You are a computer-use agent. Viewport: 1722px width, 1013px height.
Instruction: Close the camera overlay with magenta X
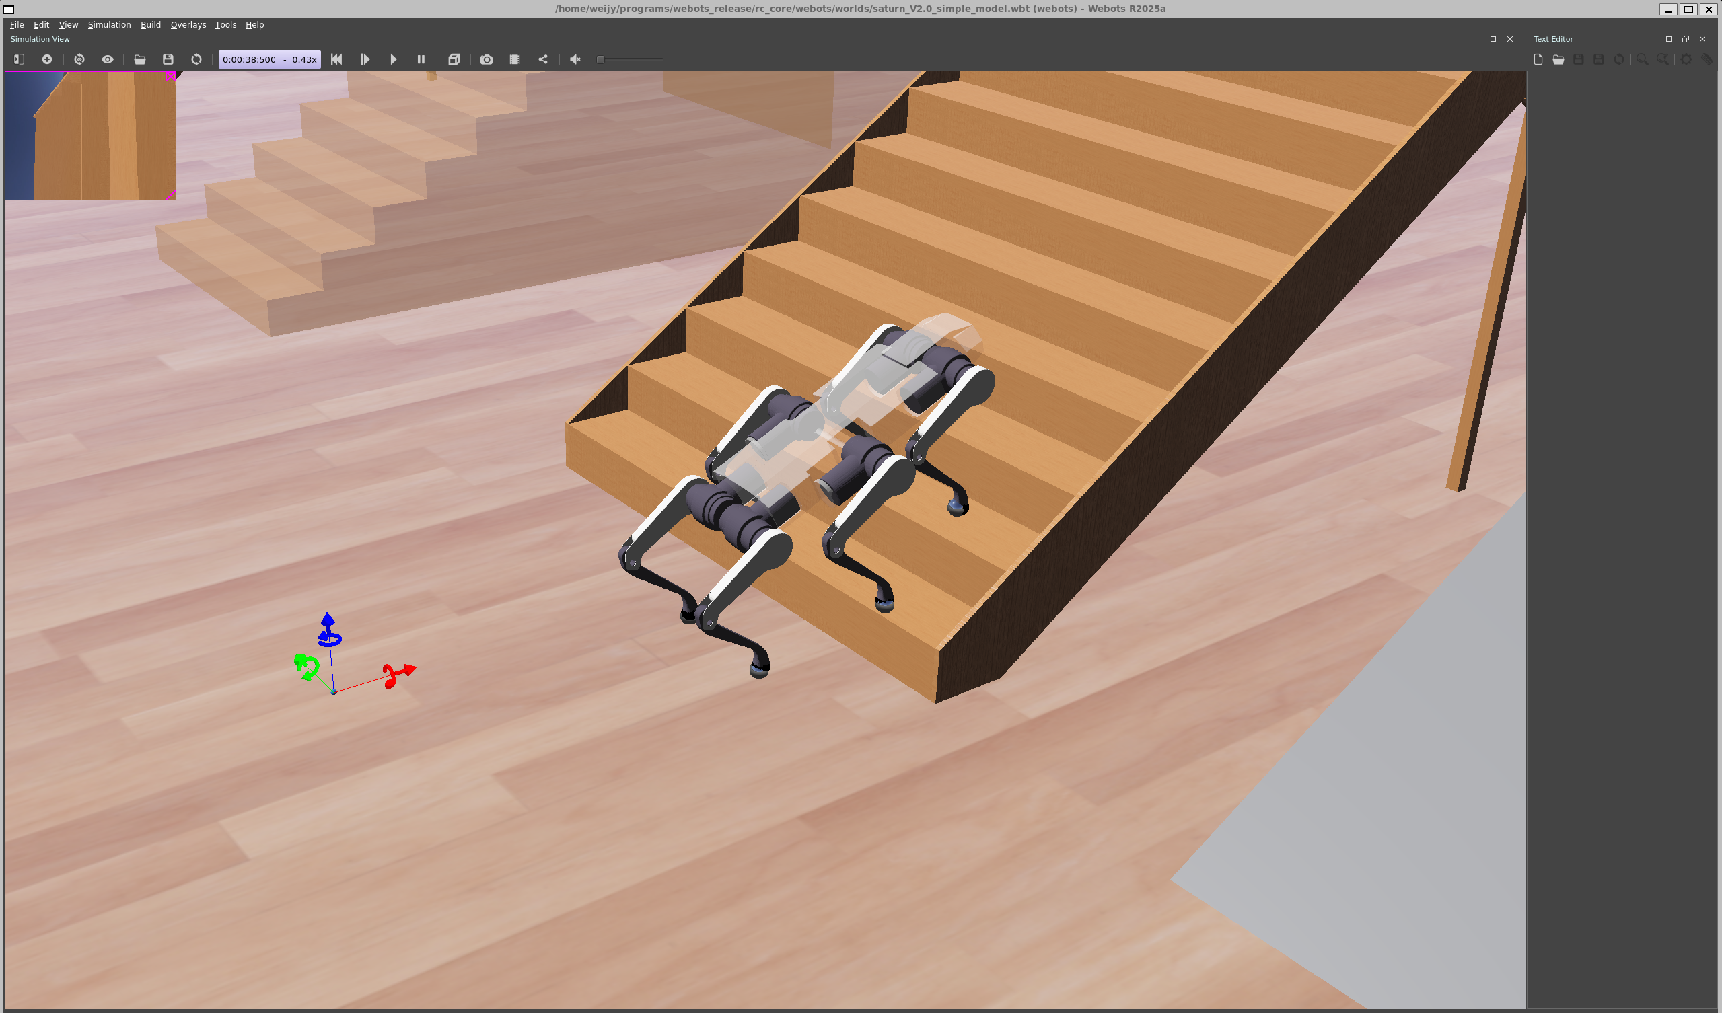click(x=171, y=77)
